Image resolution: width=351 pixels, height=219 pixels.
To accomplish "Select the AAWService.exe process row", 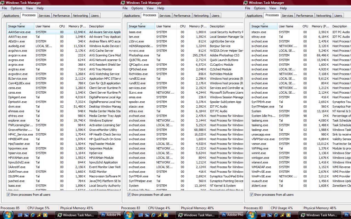I will pos(64,32).
